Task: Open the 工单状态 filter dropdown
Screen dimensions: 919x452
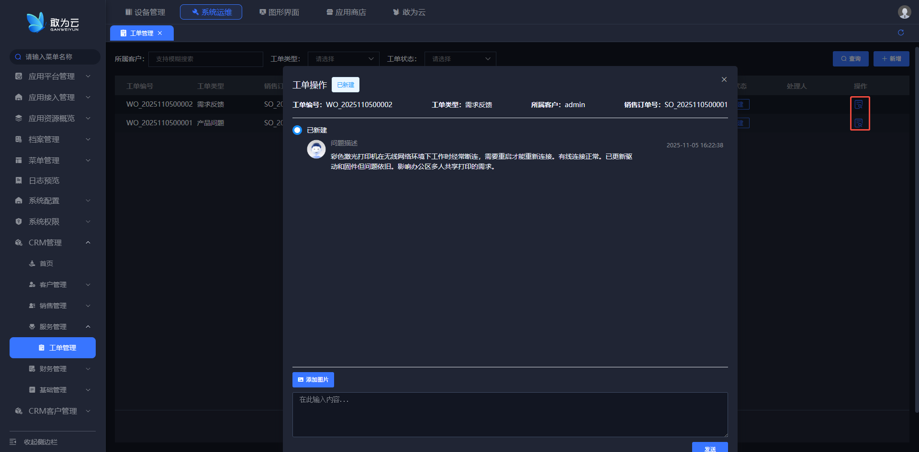Action: [460, 59]
